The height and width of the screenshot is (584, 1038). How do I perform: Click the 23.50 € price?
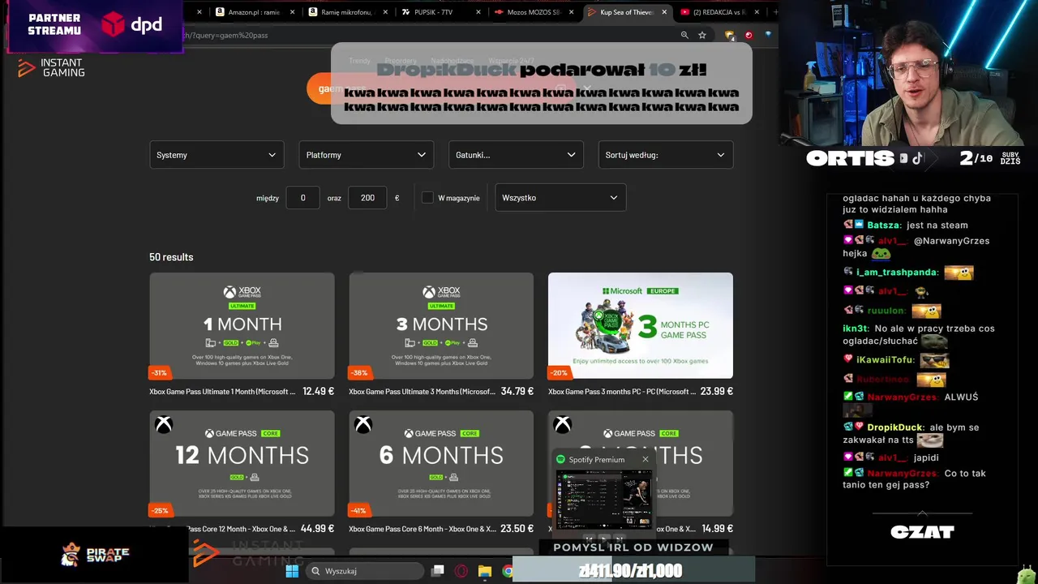tap(517, 528)
